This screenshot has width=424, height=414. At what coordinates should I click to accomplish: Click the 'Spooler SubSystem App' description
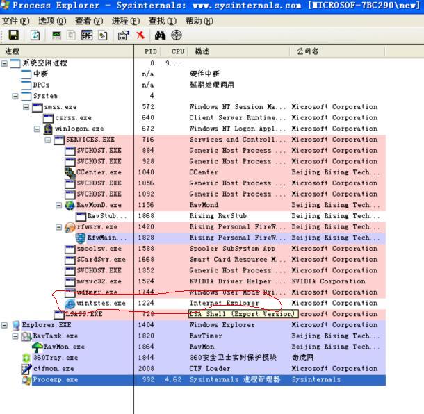[x=233, y=249]
